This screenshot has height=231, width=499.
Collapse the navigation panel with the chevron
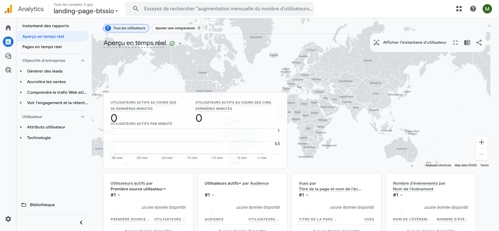click(x=81, y=222)
